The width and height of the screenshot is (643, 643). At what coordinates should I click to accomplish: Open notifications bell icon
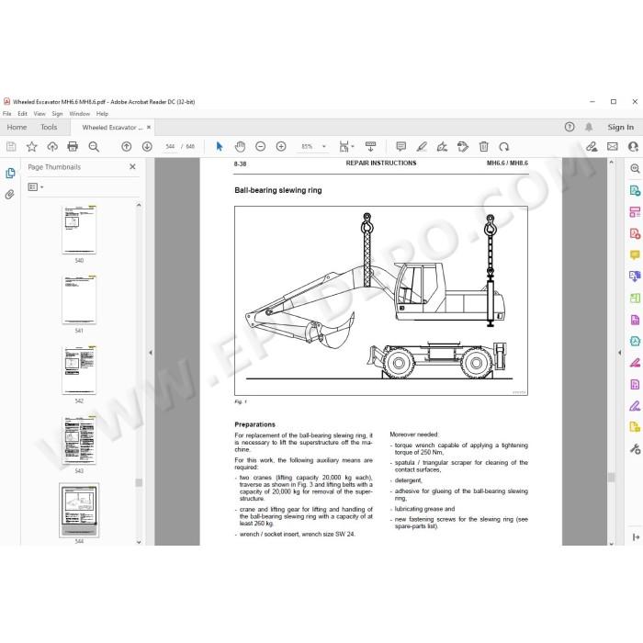click(x=589, y=127)
